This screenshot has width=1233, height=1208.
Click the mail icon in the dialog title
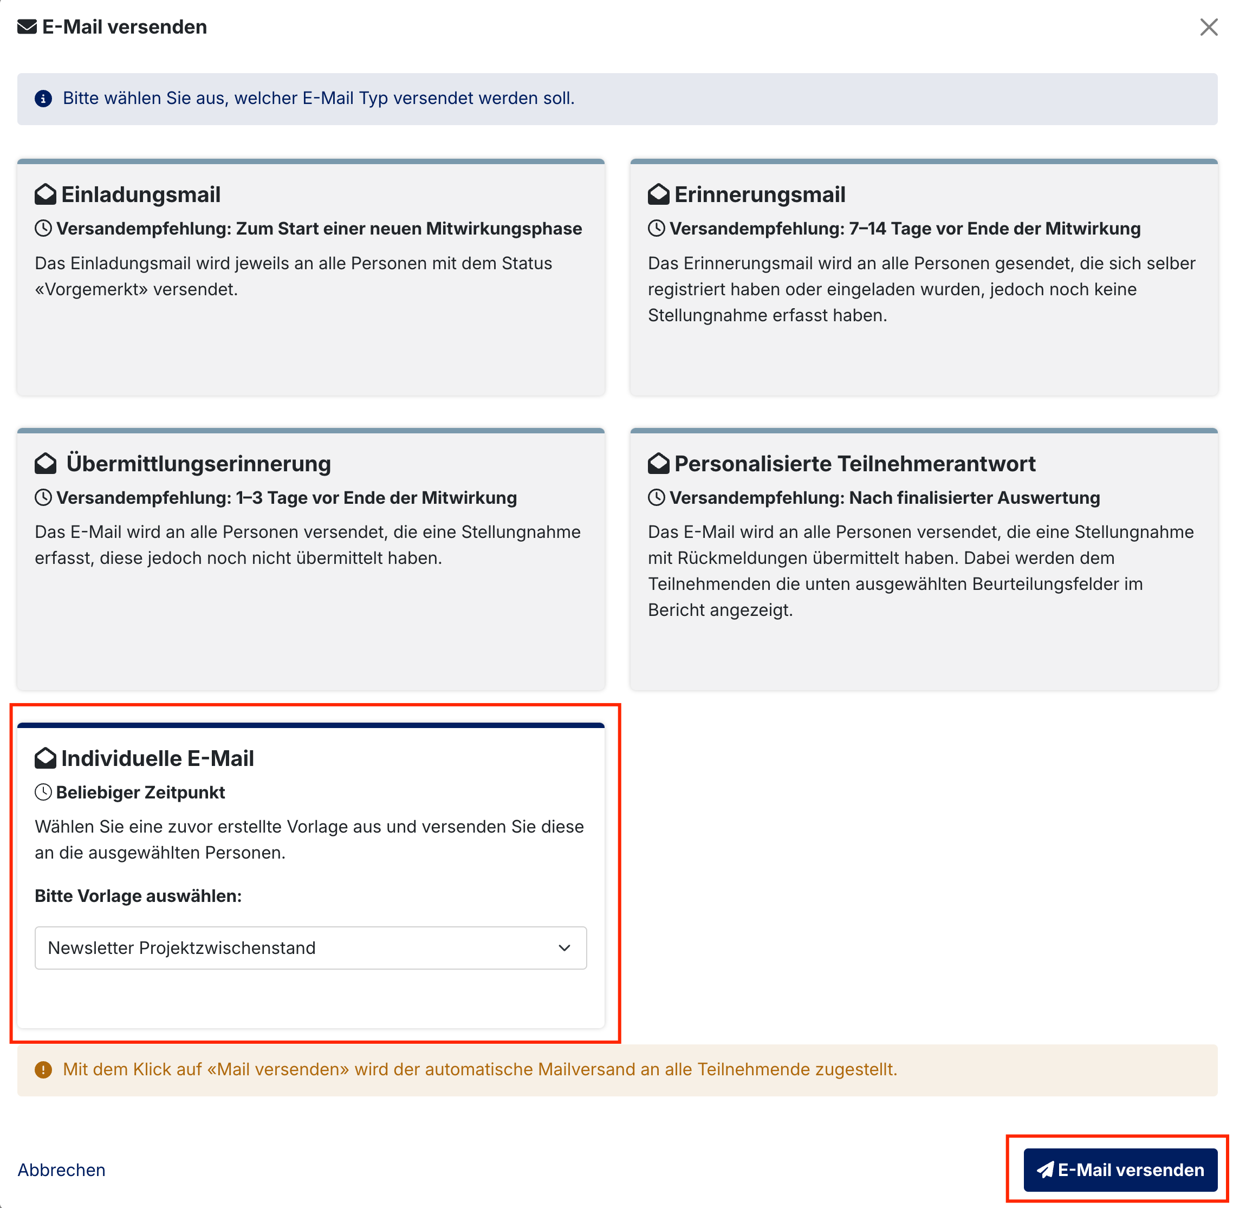(x=27, y=27)
